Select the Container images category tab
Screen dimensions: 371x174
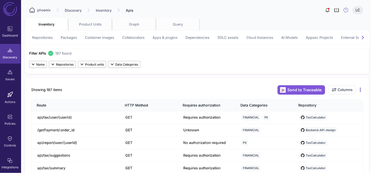pos(100,38)
